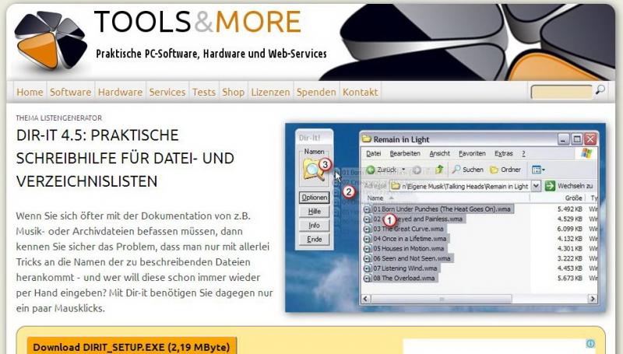Open the Ansicht menu in Explorer
623x354 pixels.
coord(439,153)
